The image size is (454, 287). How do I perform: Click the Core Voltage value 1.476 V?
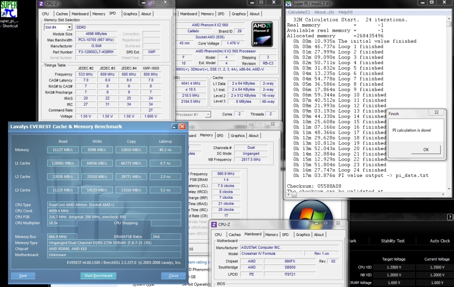pyautogui.click(x=233, y=43)
